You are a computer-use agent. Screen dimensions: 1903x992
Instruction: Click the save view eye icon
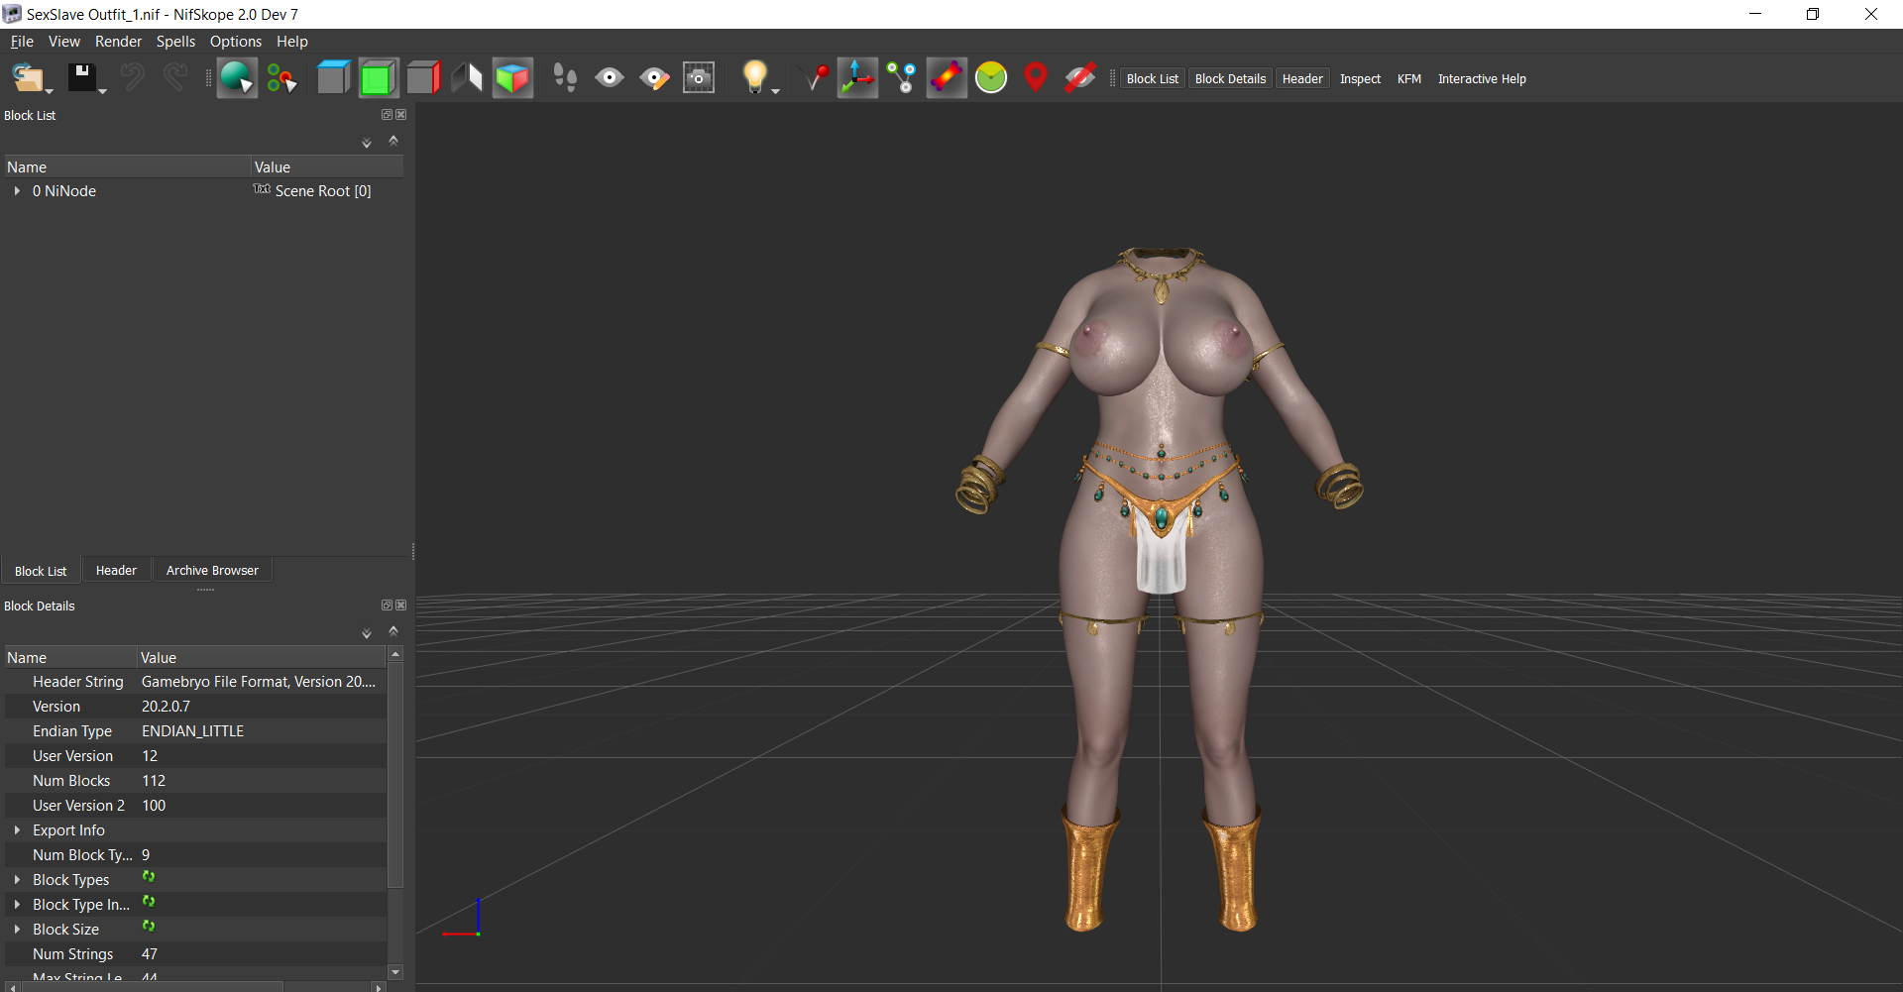(x=610, y=78)
